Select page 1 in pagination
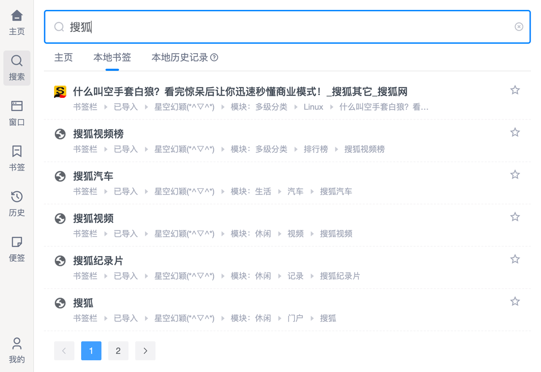Viewport: 541px width, 372px height. click(x=91, y=351)
